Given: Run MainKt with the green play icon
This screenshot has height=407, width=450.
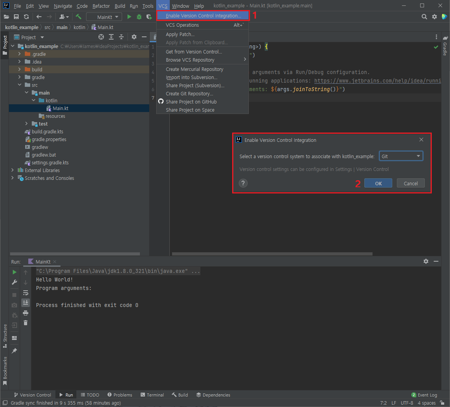Looking at the screenshot, I should 129,17.
